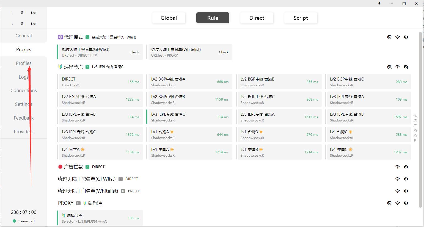Open the Proxies page

24,49
